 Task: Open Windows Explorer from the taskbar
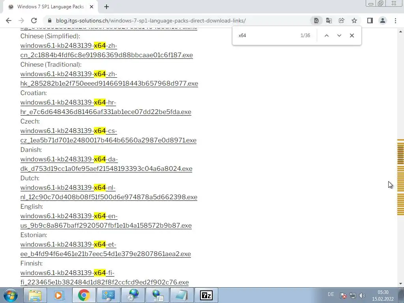click(35, 295)
